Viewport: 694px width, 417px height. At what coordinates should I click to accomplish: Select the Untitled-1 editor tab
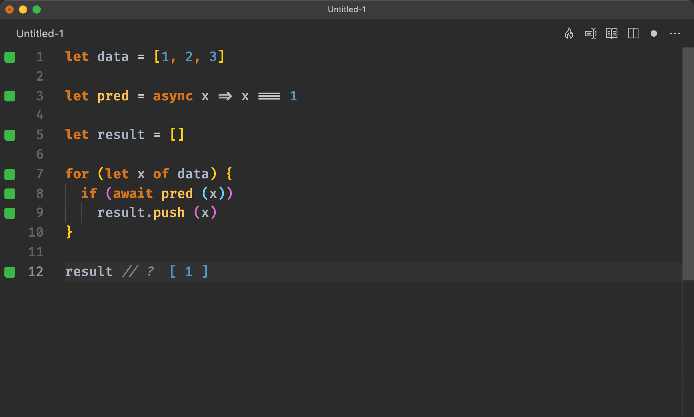(40, 34)
